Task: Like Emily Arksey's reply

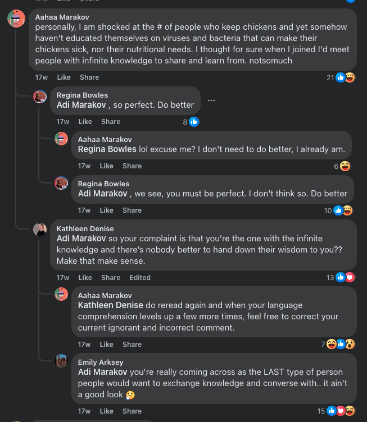Action: [106, 411]
